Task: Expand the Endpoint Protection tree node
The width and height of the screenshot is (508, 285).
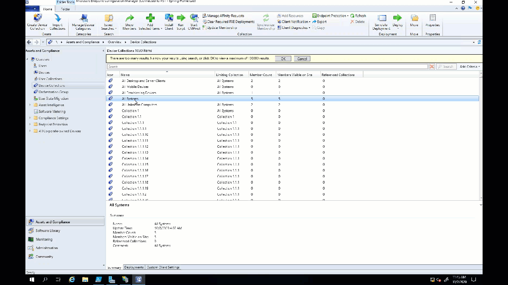Action: 30,124
